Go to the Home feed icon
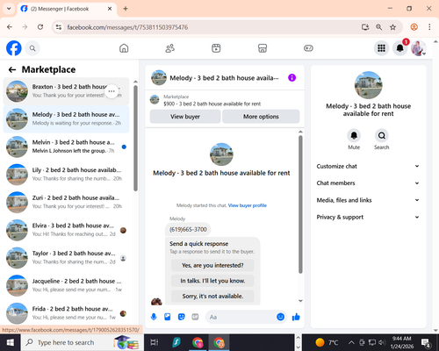Screen dimensions: 439x351 [124, 48]
